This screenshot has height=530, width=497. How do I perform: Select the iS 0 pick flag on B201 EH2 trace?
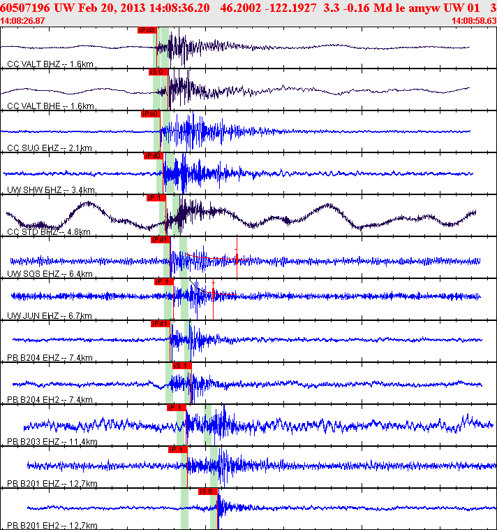208,491
